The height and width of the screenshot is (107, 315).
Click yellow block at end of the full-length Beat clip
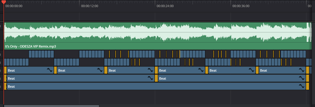pos(308,86)
